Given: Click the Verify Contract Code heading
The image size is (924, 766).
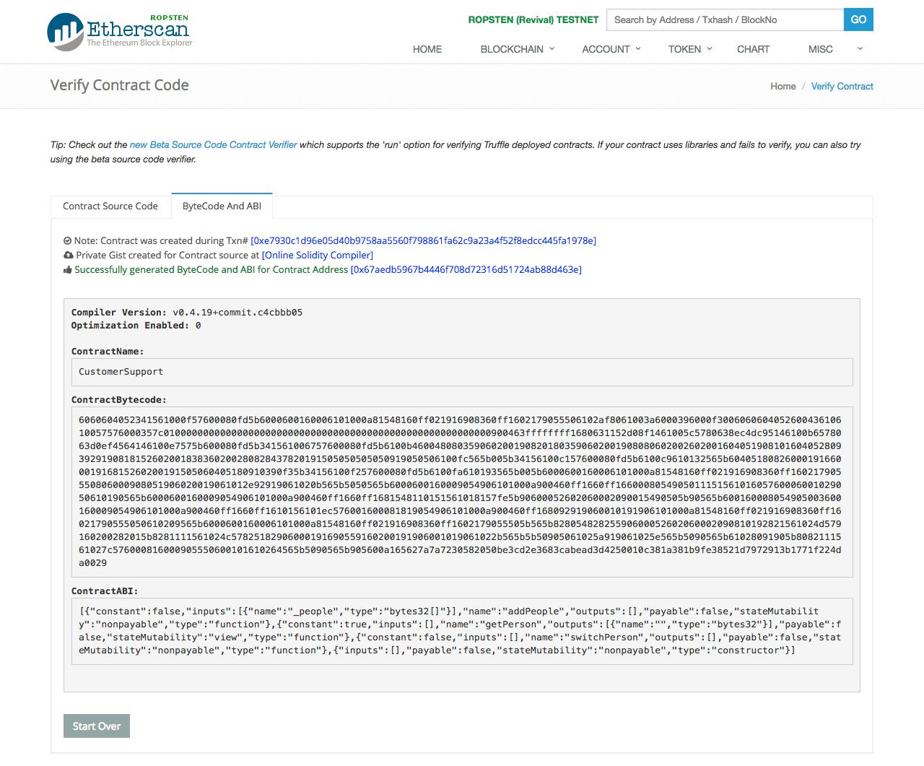Looking at the screenshot, I should (120, 85).
